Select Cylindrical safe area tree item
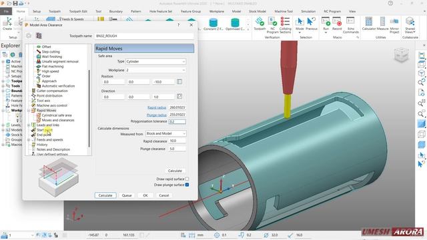427x240 pixels. tap(57, 115)
